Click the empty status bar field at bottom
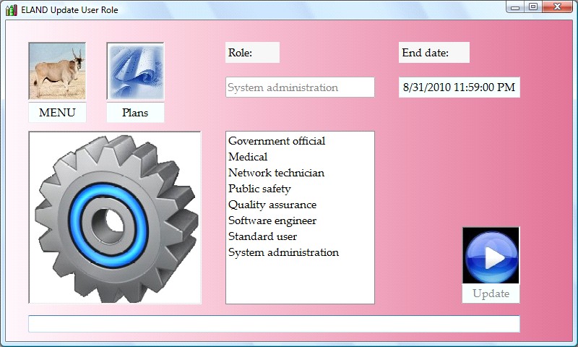Viewport: 578px width, 347px height. (x=274, y=324)
